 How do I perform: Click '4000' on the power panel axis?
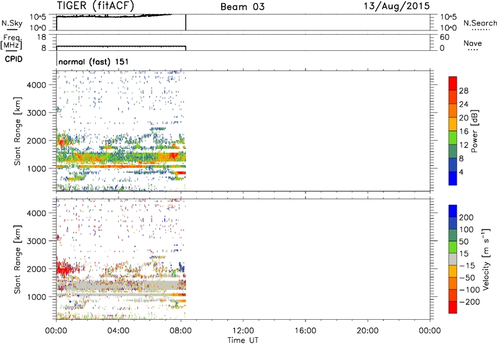(x=36, y=85)
